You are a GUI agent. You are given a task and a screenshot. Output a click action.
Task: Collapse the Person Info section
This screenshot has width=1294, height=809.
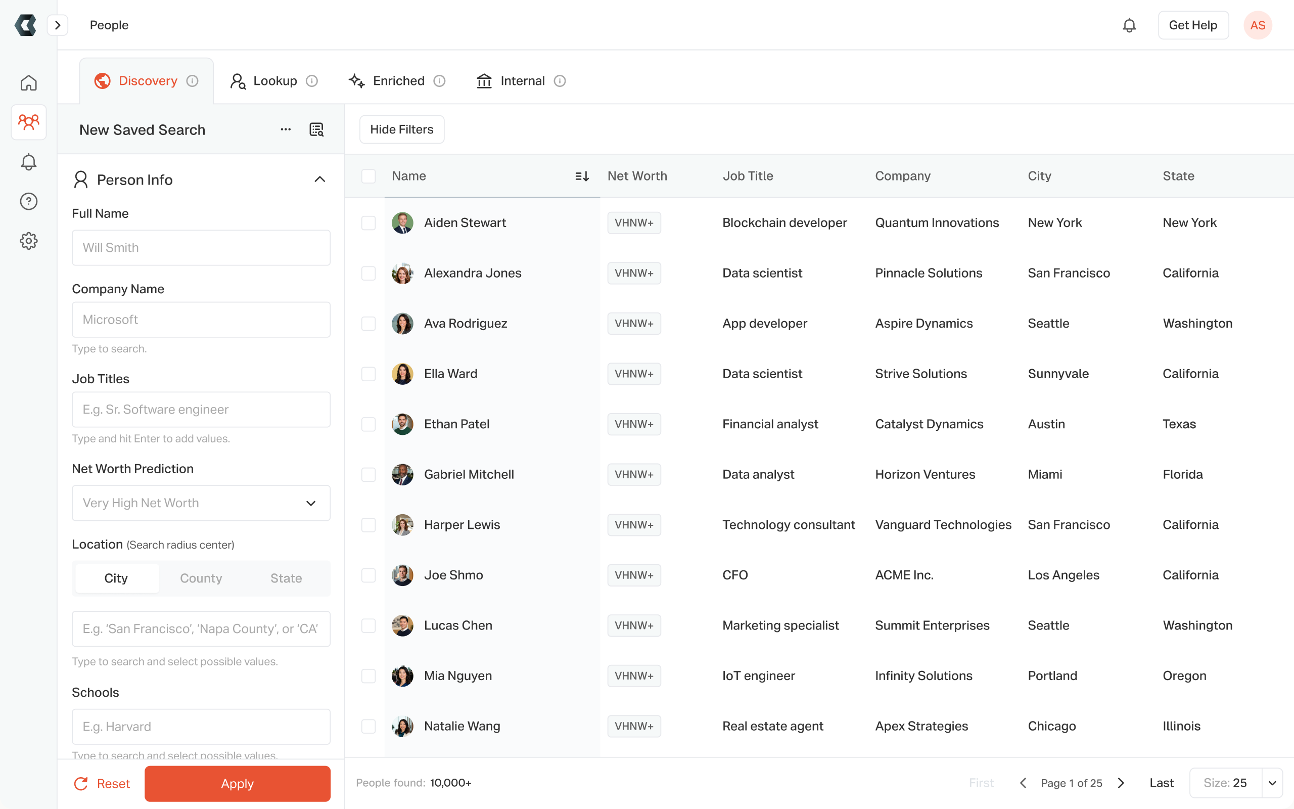pos(320,179)
